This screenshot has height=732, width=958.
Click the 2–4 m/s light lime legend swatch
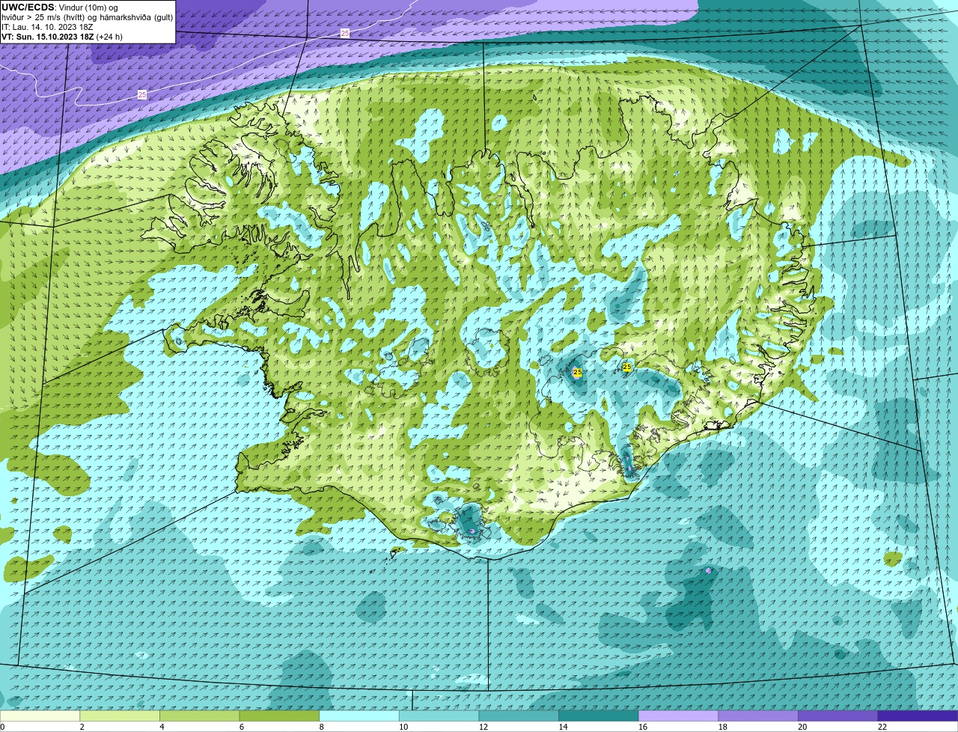coord(120,716)
